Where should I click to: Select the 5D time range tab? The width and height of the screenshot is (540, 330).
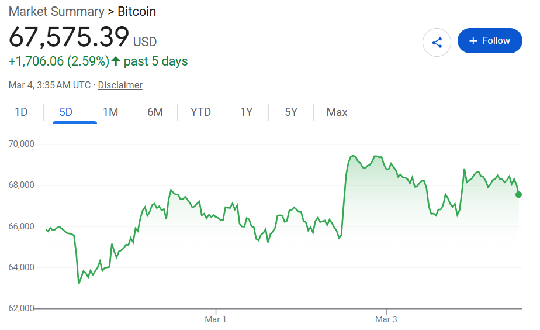65,112
